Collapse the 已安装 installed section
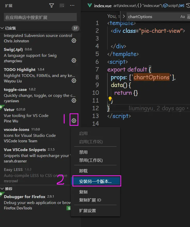 tap(2, 28)
